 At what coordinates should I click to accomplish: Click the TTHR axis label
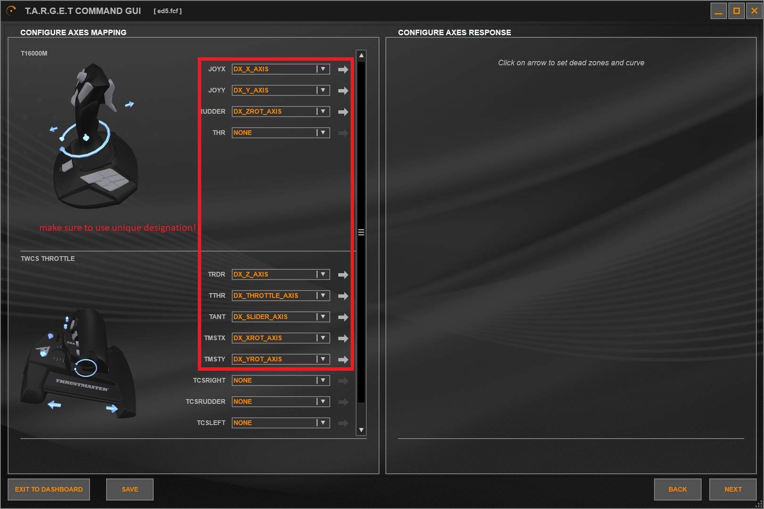pos(217,295)
